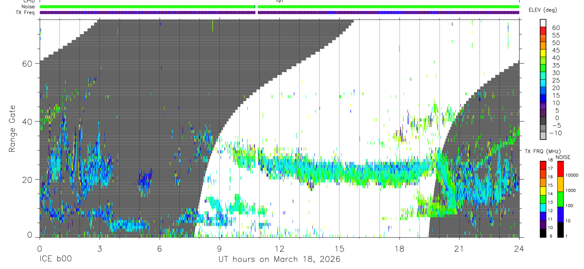This screenshot has width=584, height=269.
Task: Click the purple TX Freq status bar at top
Action: pos(280,12)
